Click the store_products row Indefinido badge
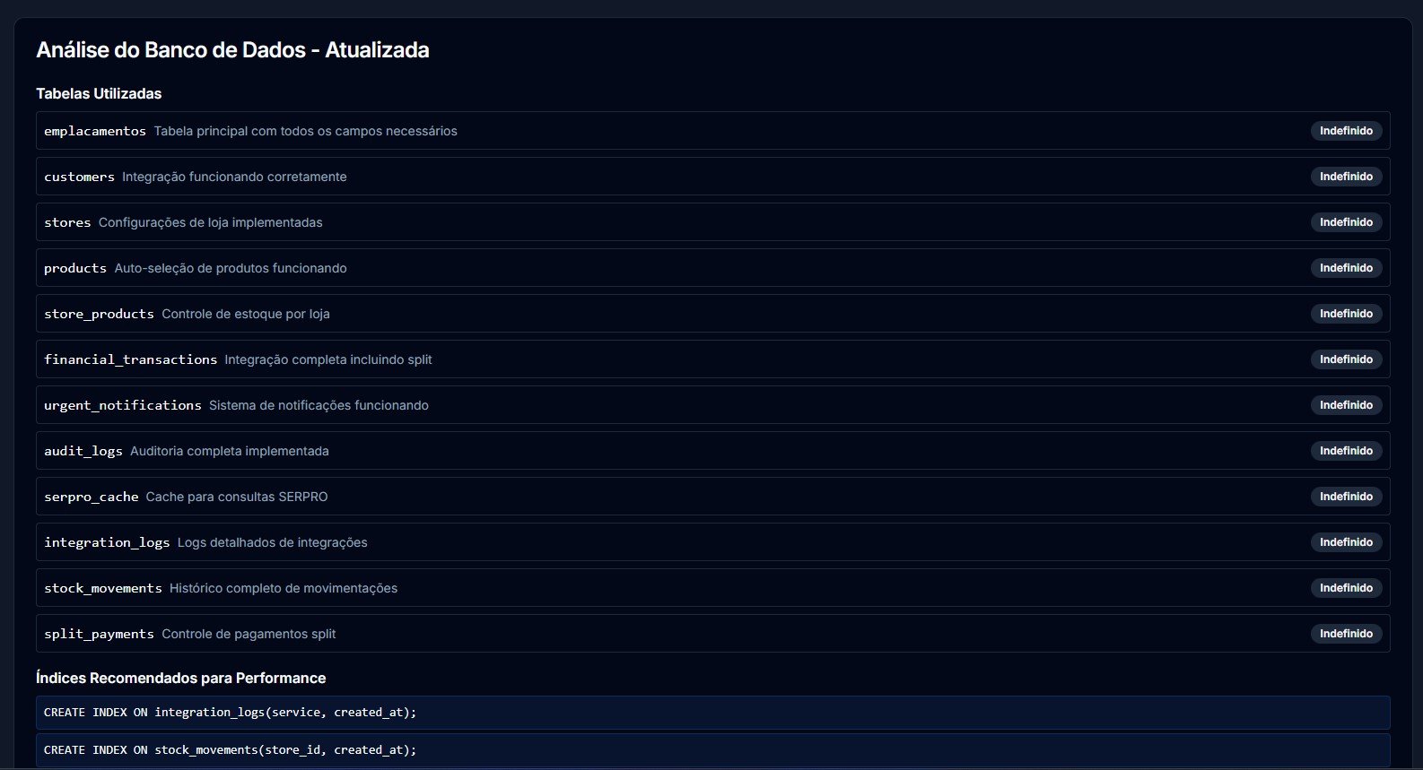 [1346, 314]
